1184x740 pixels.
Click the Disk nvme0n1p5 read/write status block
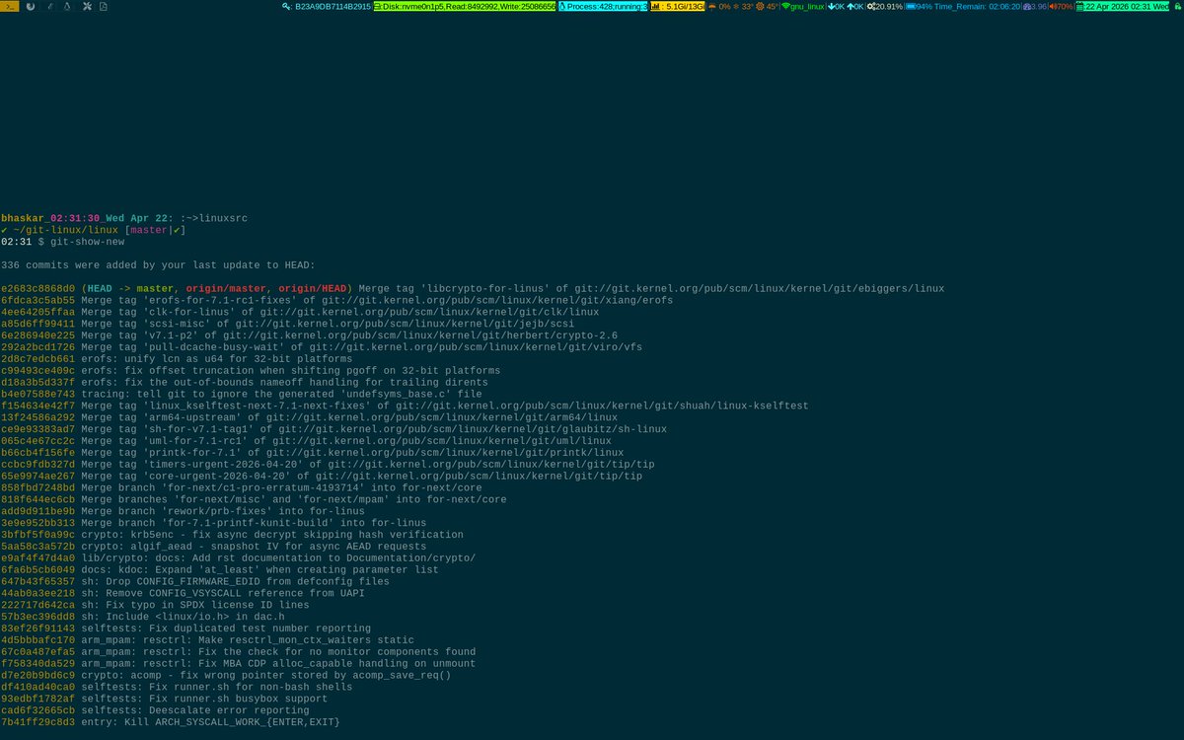coord(464,6)
